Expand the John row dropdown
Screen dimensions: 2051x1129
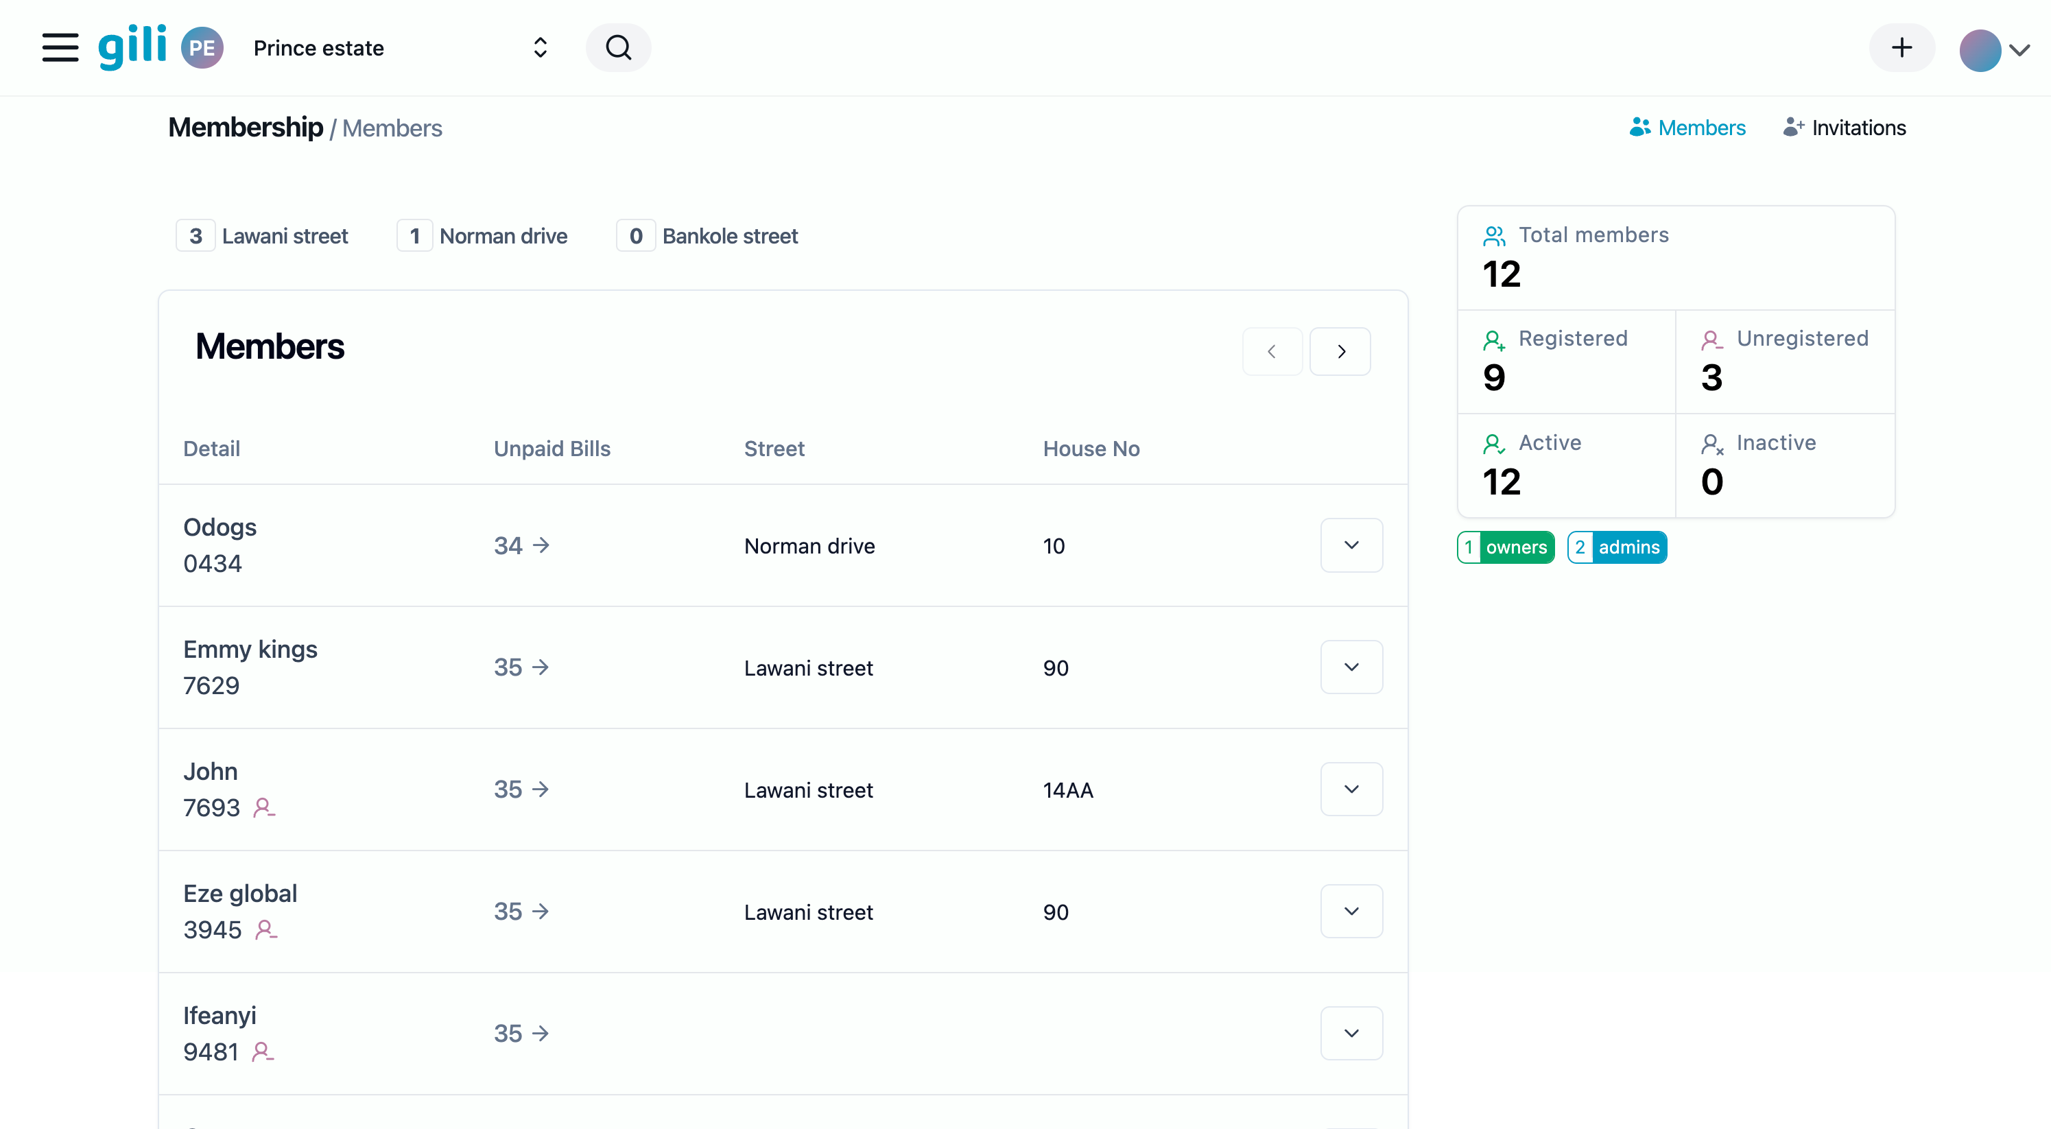coord(1351,789)
